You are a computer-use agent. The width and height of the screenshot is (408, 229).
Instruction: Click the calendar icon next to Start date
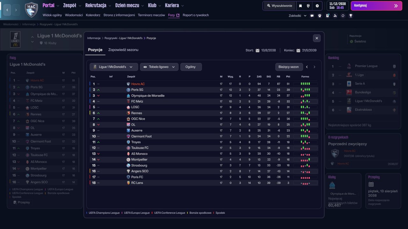[258, 50]
